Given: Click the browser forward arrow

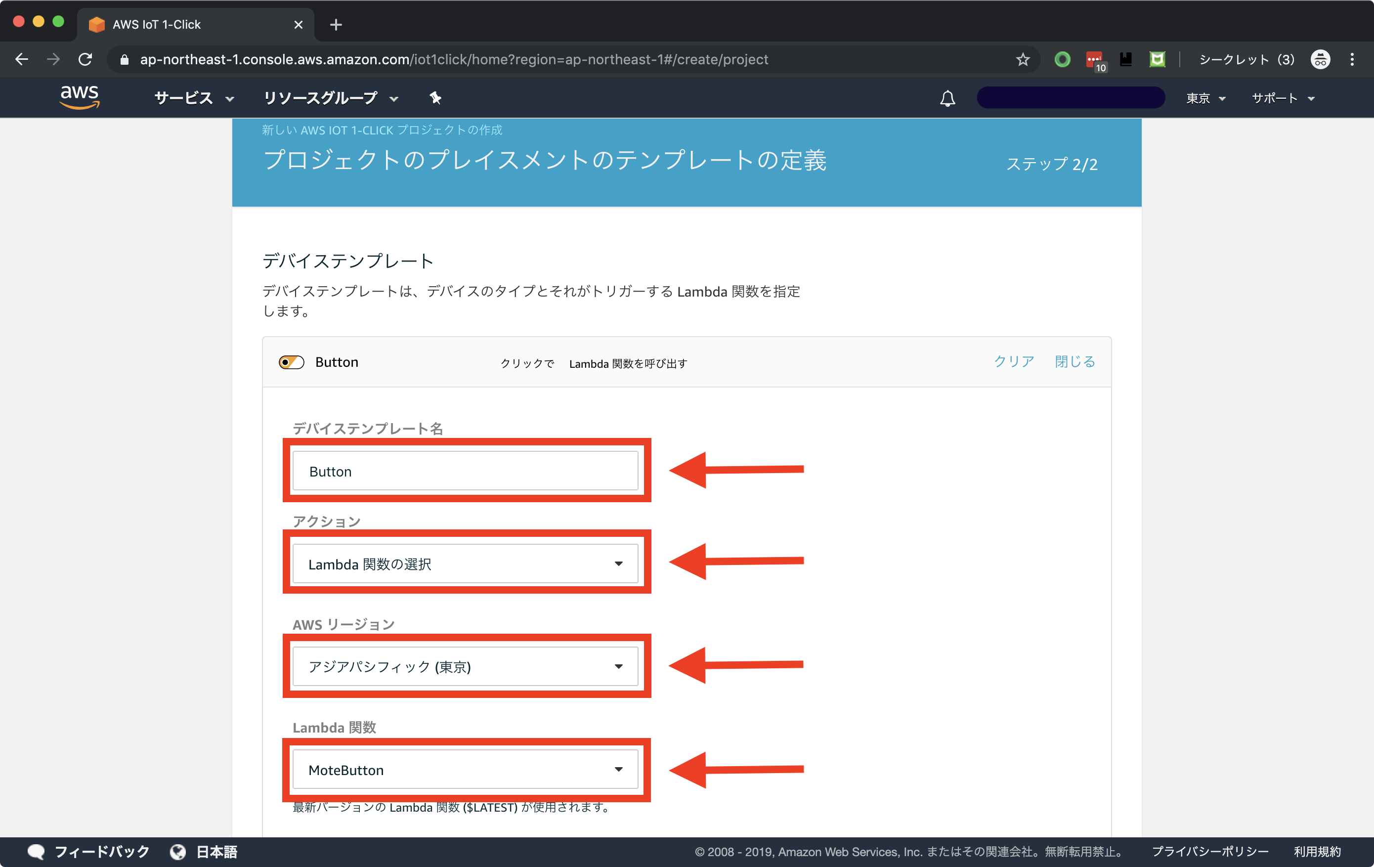Looking at the screenshot, I should click(53, 59).
